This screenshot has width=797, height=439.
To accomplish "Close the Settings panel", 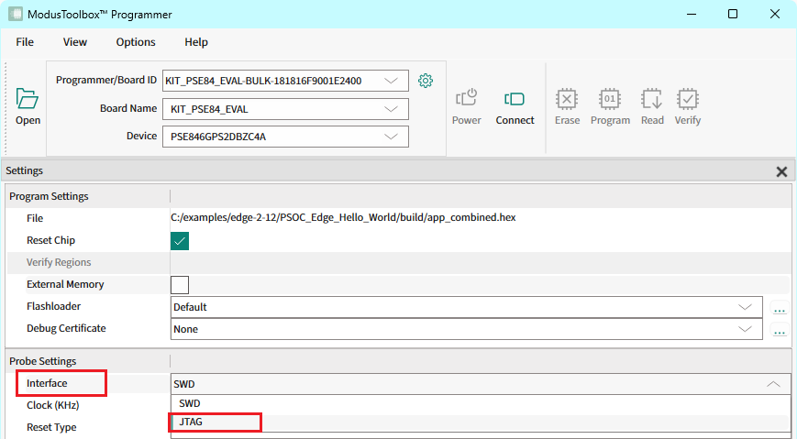I will click(781, 171).
